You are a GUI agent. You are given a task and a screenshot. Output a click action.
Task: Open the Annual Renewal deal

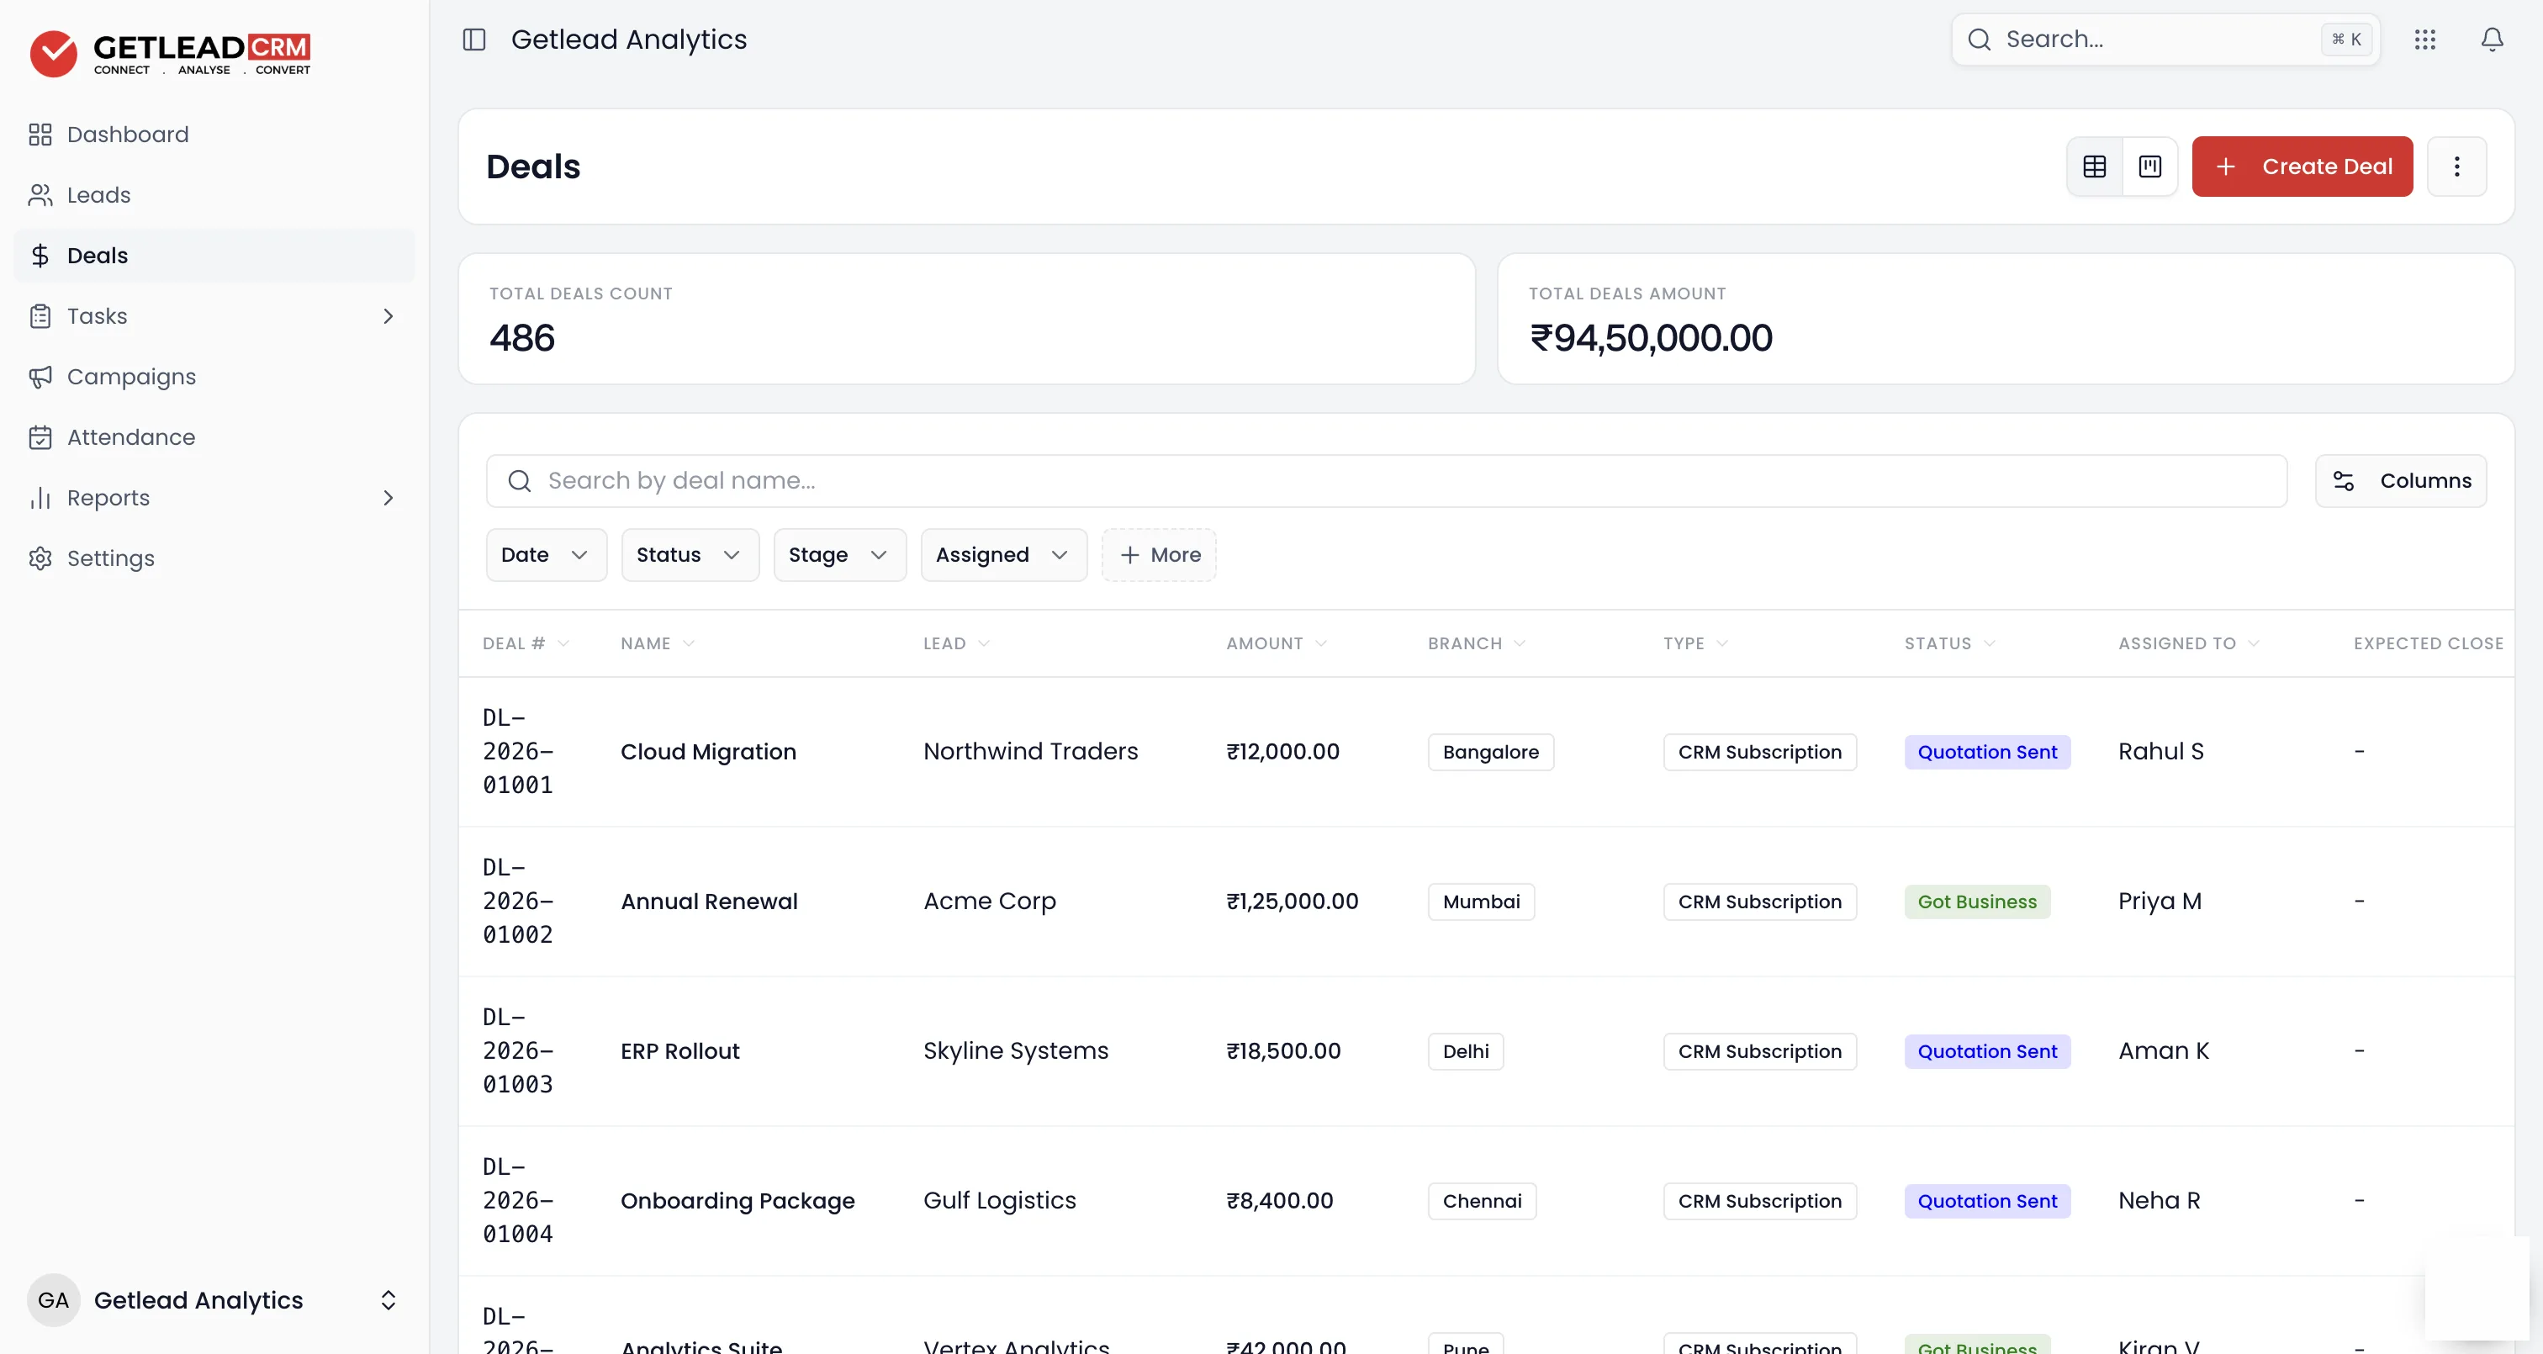pos(709,902)
